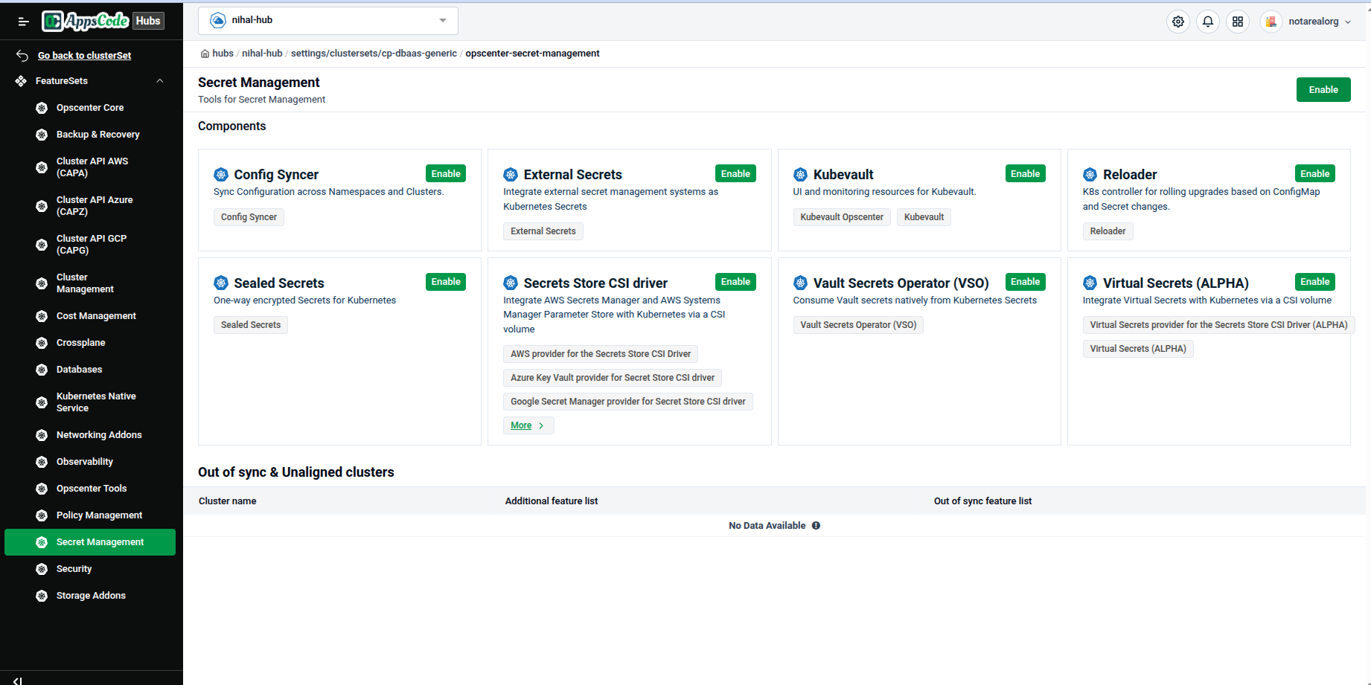The image size is (1371, 685).
Task: Click AWS provider for Secrets Store tag
Action: click(601, 354)
